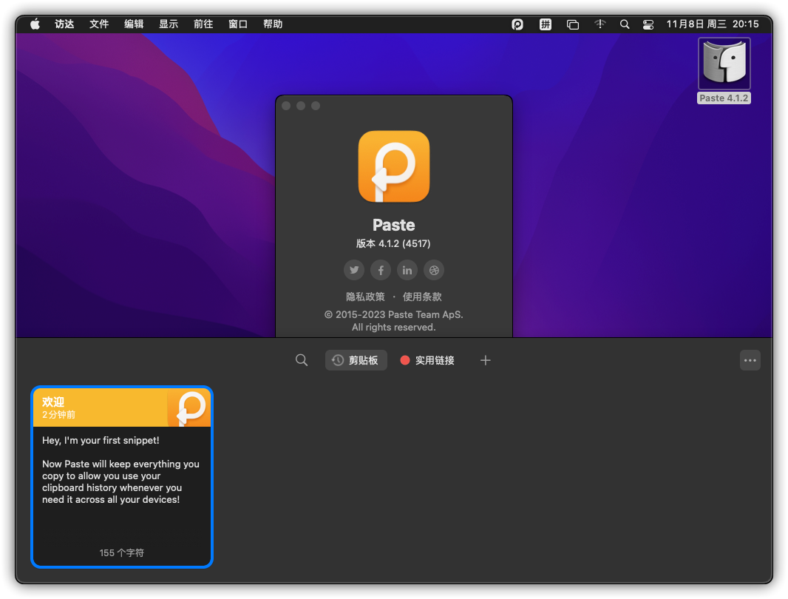Image resolution: width=788 pixels, height=599 pixels.
Task: Click the LinkedIn icon button
Action: point(407,270)
